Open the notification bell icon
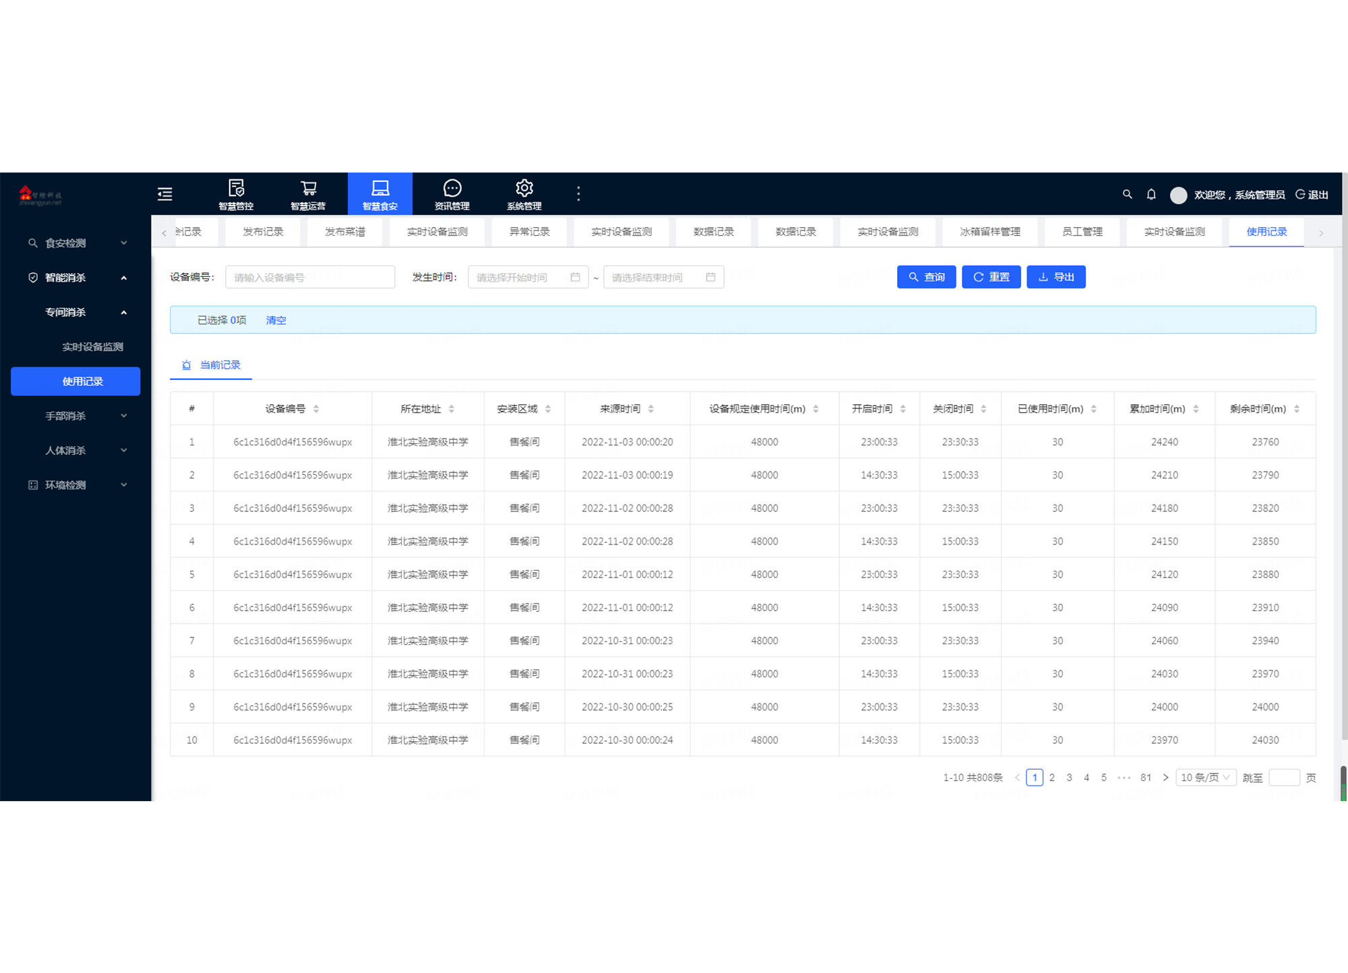This screenshot has width=1348, height=973. pos(1151,194)
